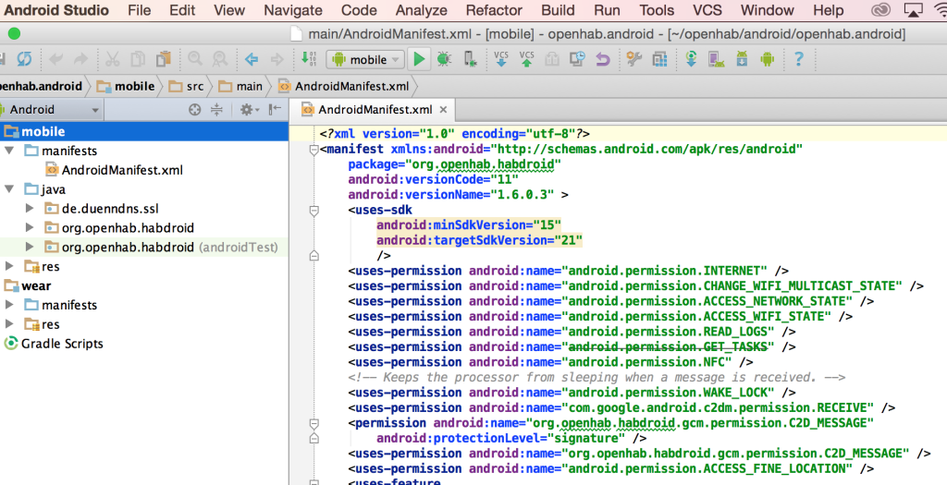
Task: Click the Redo arrow in toolbar
Action: pyautogui.click(x=80, y=59)
